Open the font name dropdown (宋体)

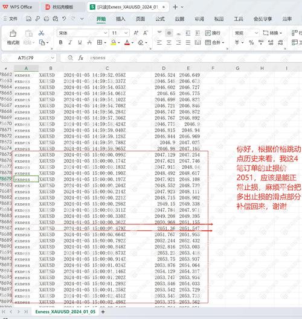click(105, 33)
